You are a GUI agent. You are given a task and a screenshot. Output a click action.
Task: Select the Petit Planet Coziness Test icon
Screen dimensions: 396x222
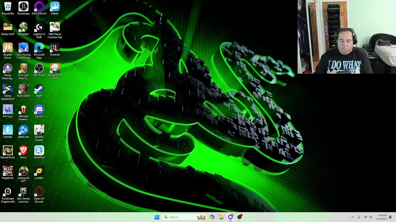pos(55,31)
